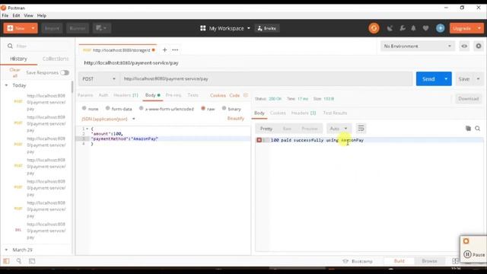Open tab options three-dots menu
487x274 pixels.
[x=175, y=49]
